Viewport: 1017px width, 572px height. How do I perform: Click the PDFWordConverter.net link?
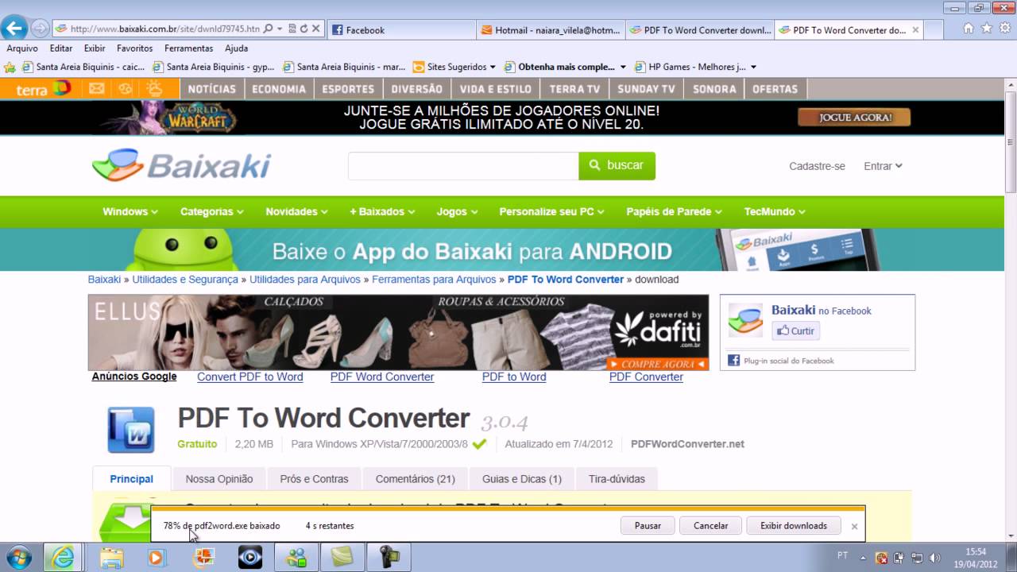click(x=687, y=444)
